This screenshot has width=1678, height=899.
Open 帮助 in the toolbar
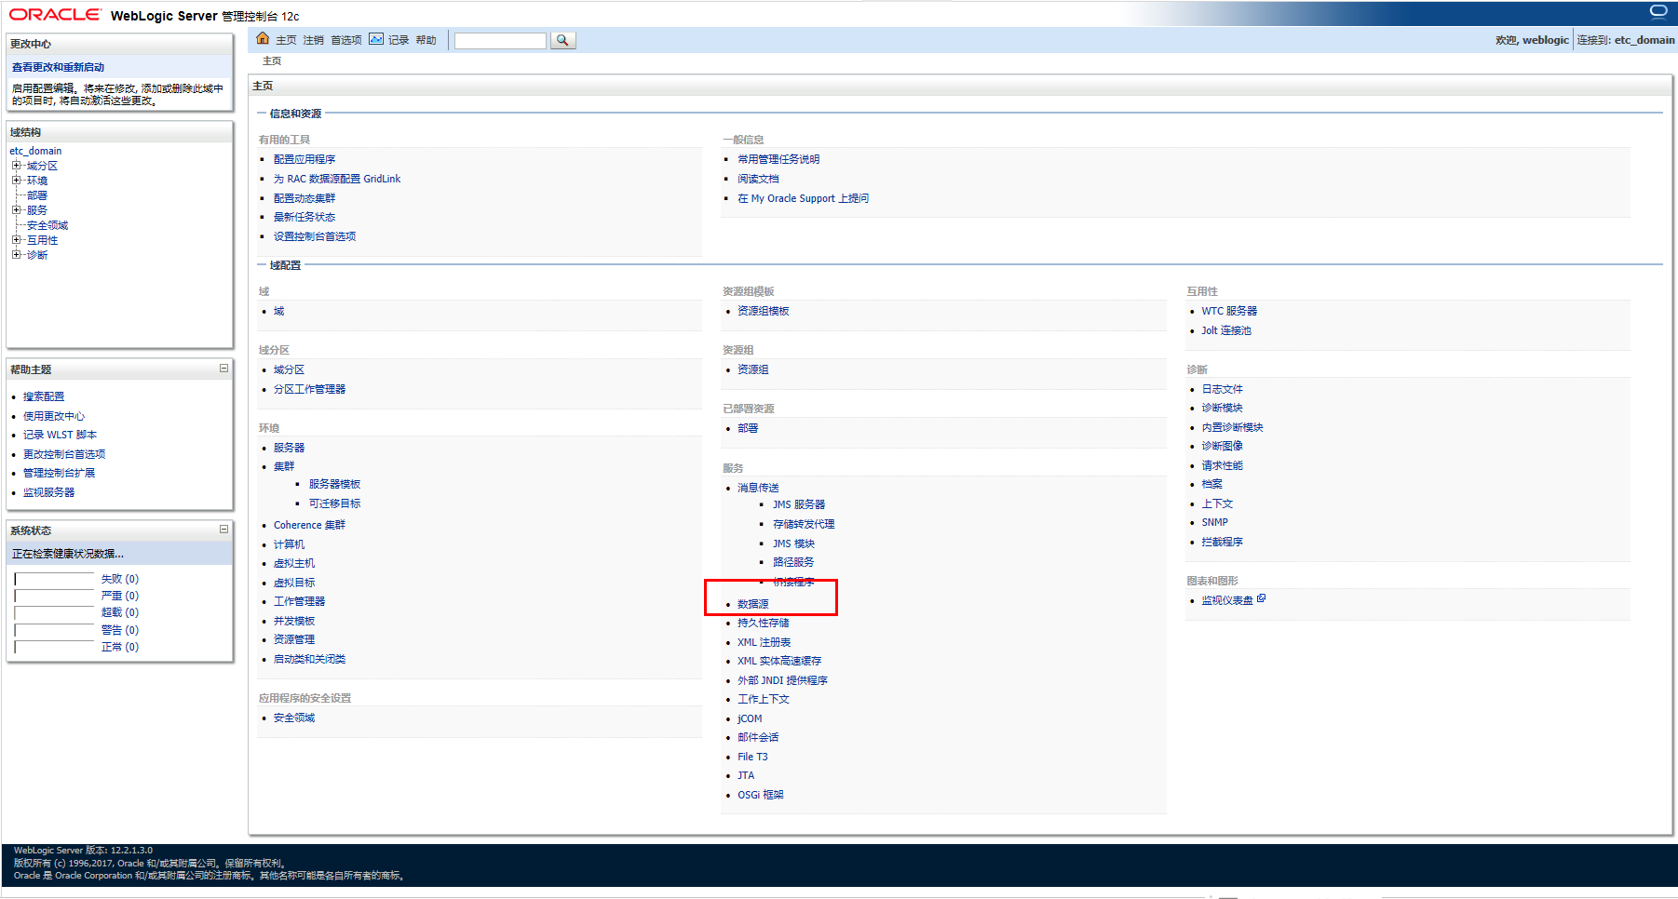tap(426, 40)
